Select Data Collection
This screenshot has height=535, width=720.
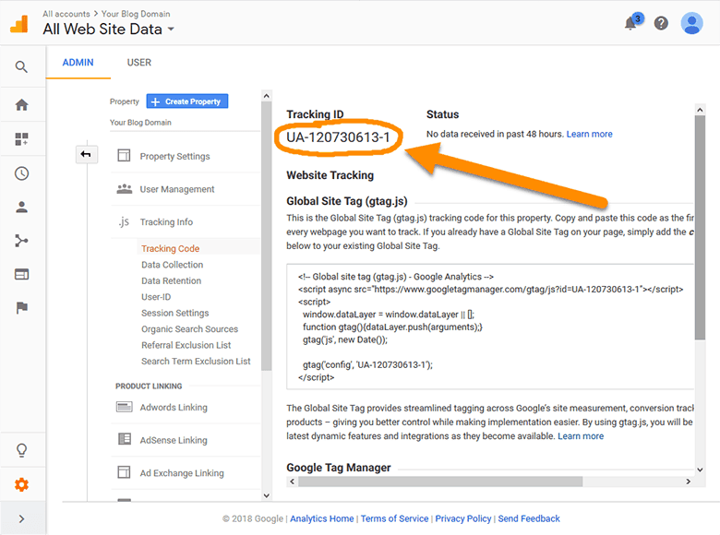(173, 265)
